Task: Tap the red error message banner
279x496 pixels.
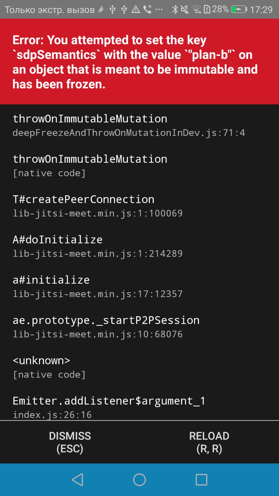Action: 139,62
